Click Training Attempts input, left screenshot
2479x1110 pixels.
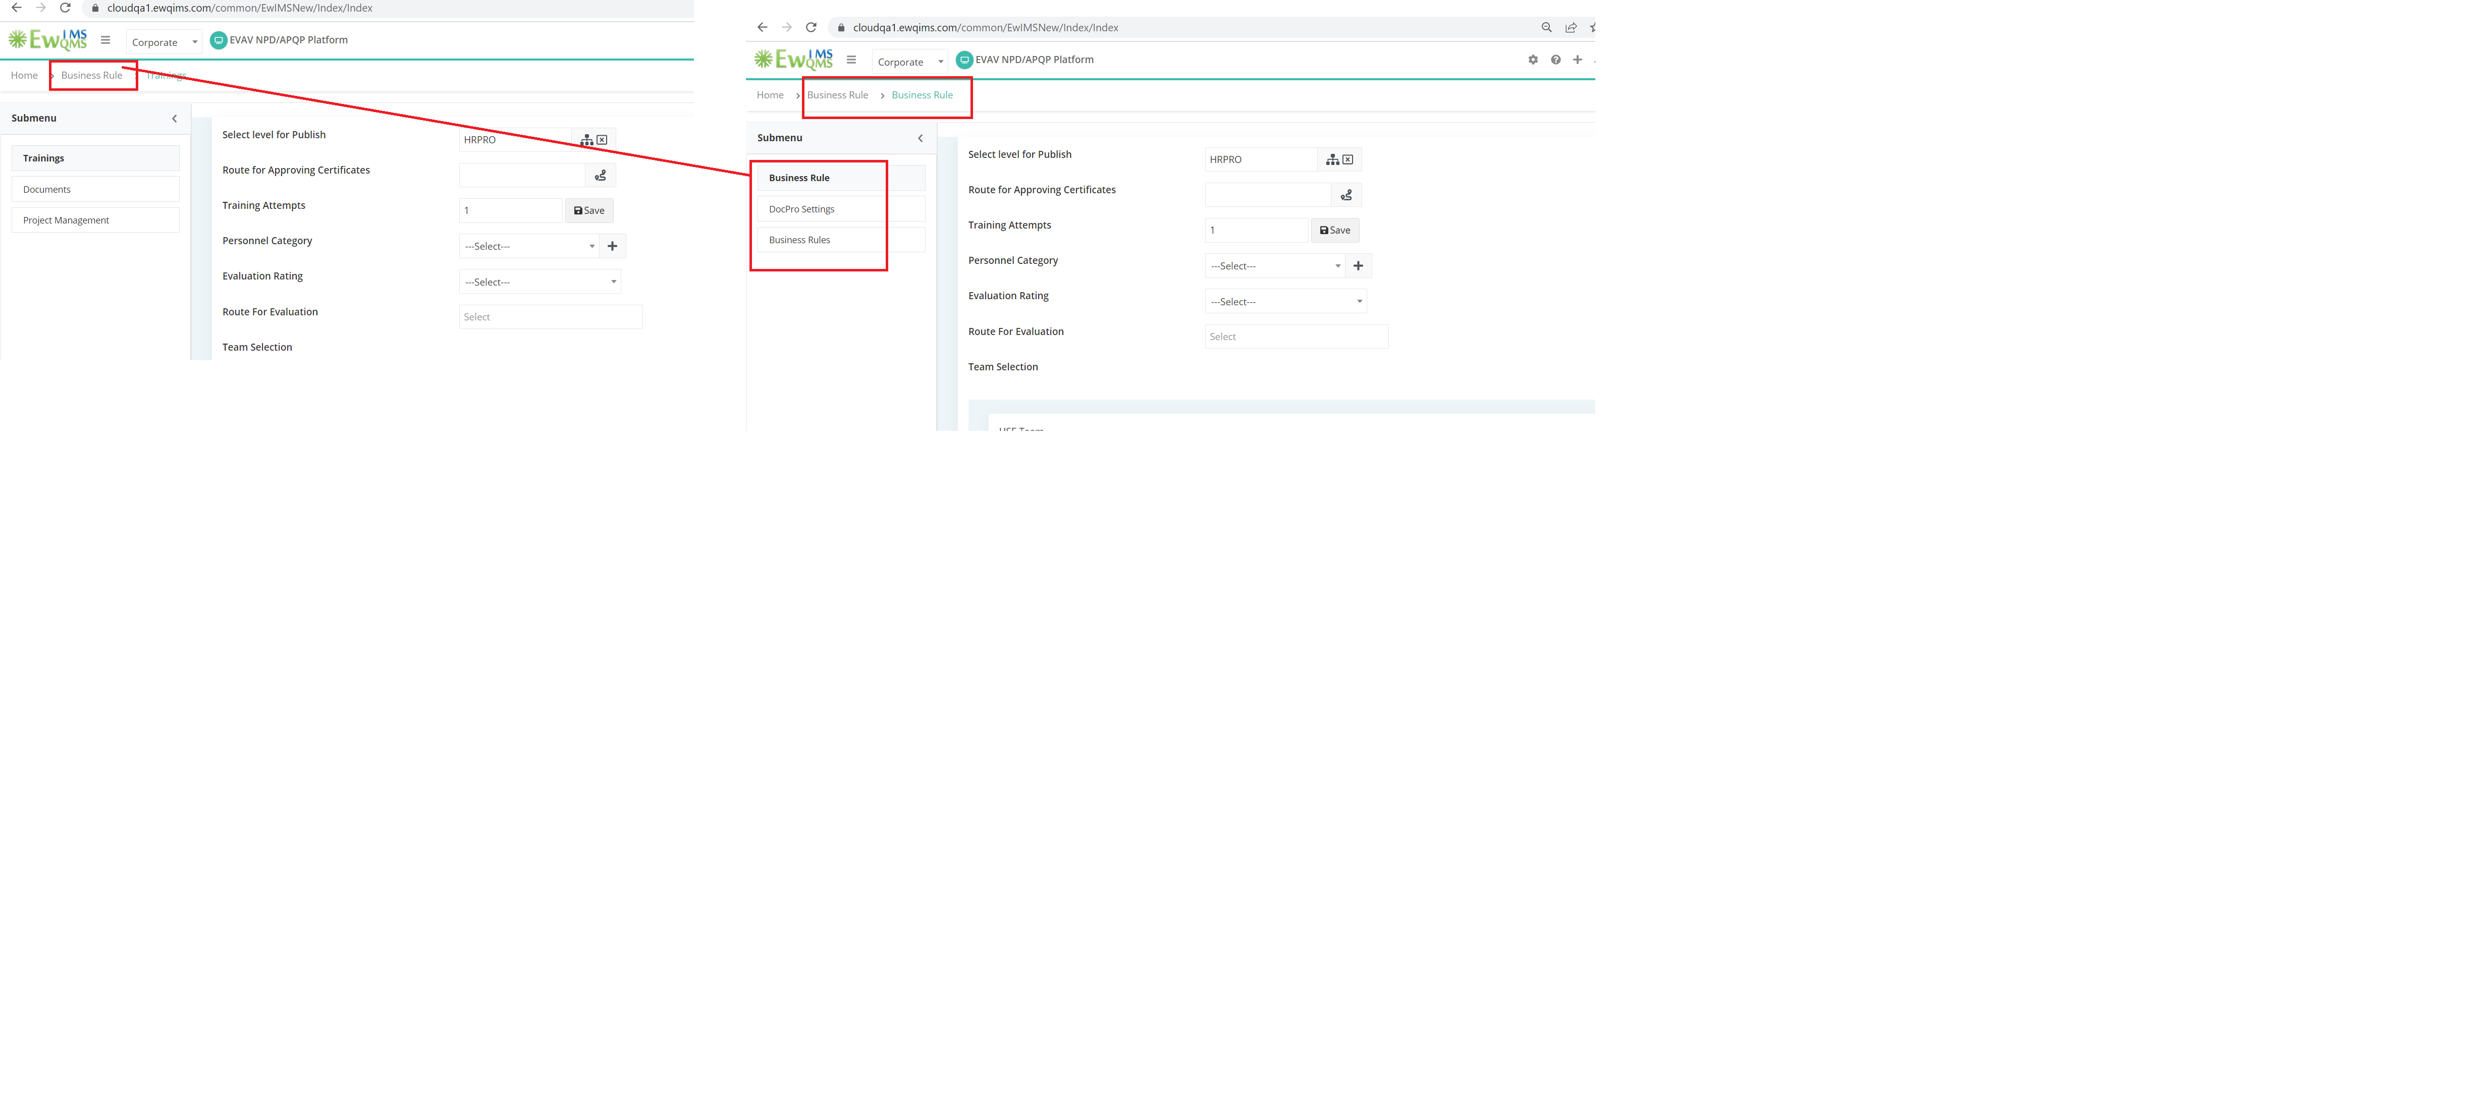tap(511, 211)
